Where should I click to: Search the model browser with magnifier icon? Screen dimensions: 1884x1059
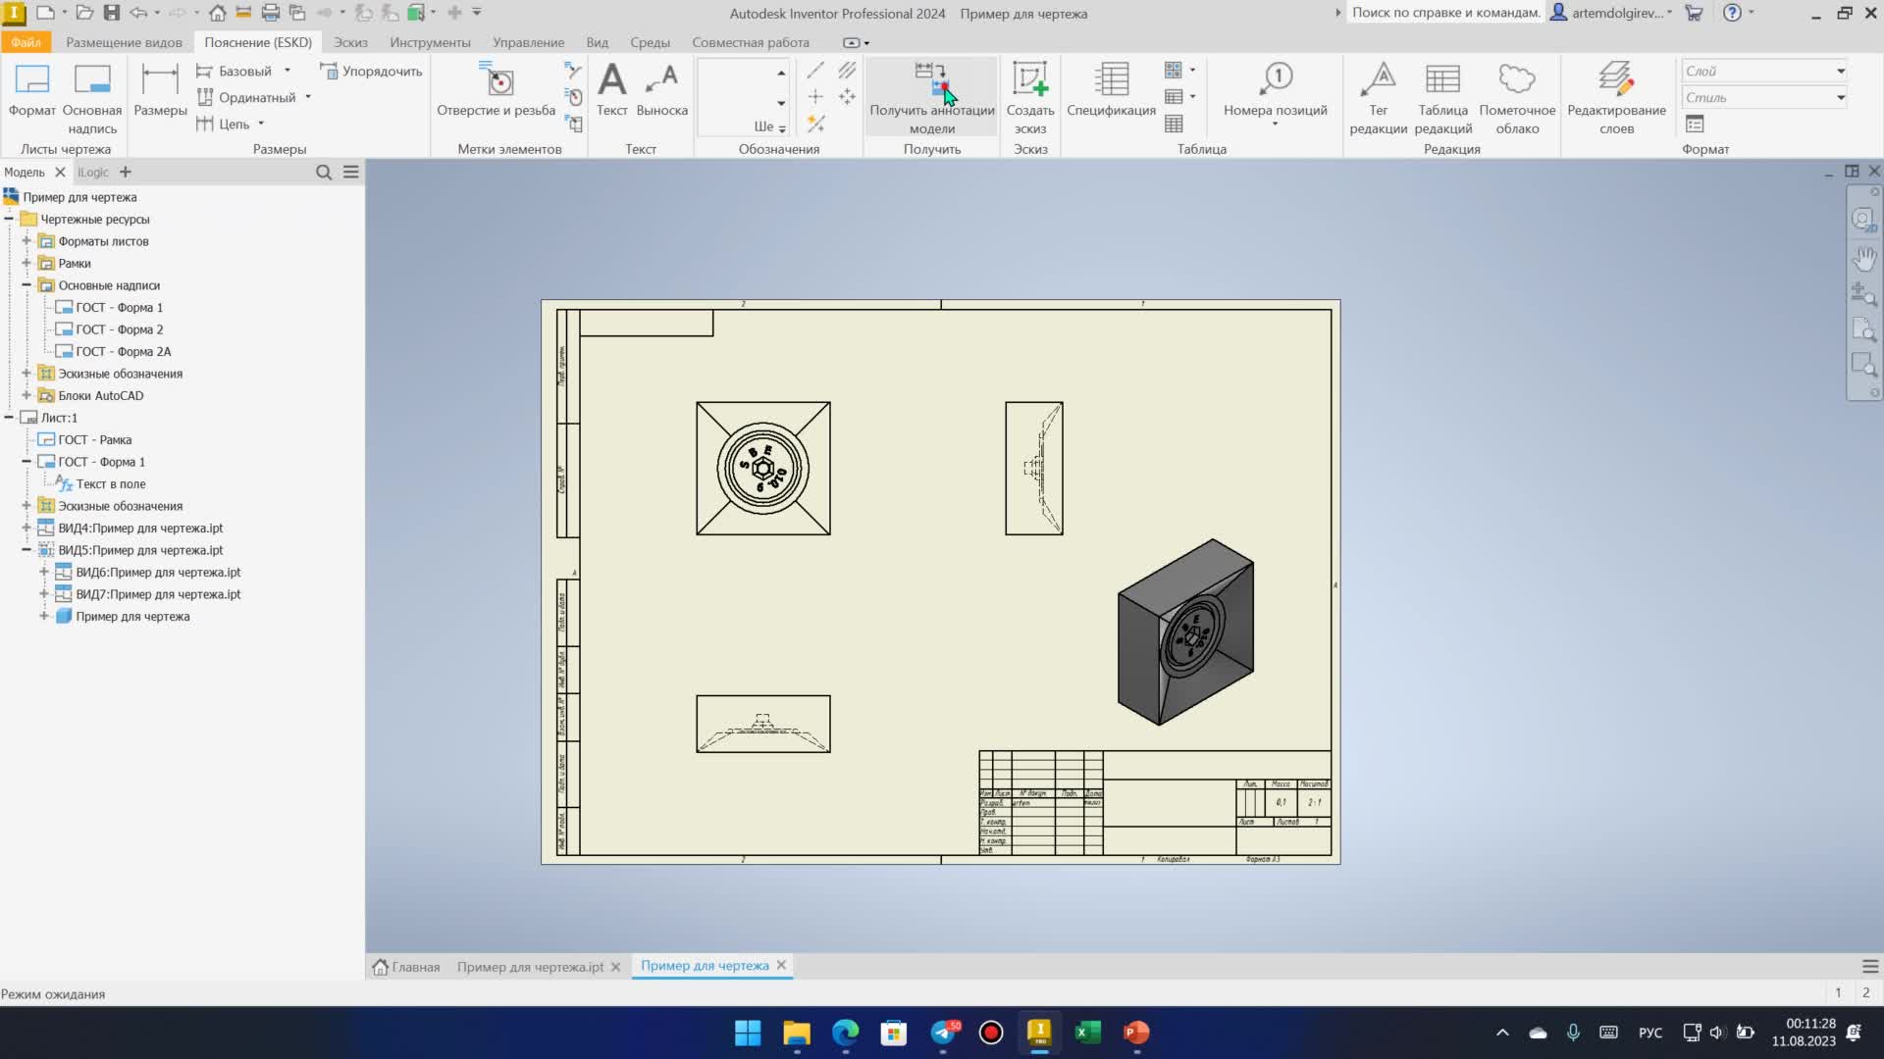point(324,173)
